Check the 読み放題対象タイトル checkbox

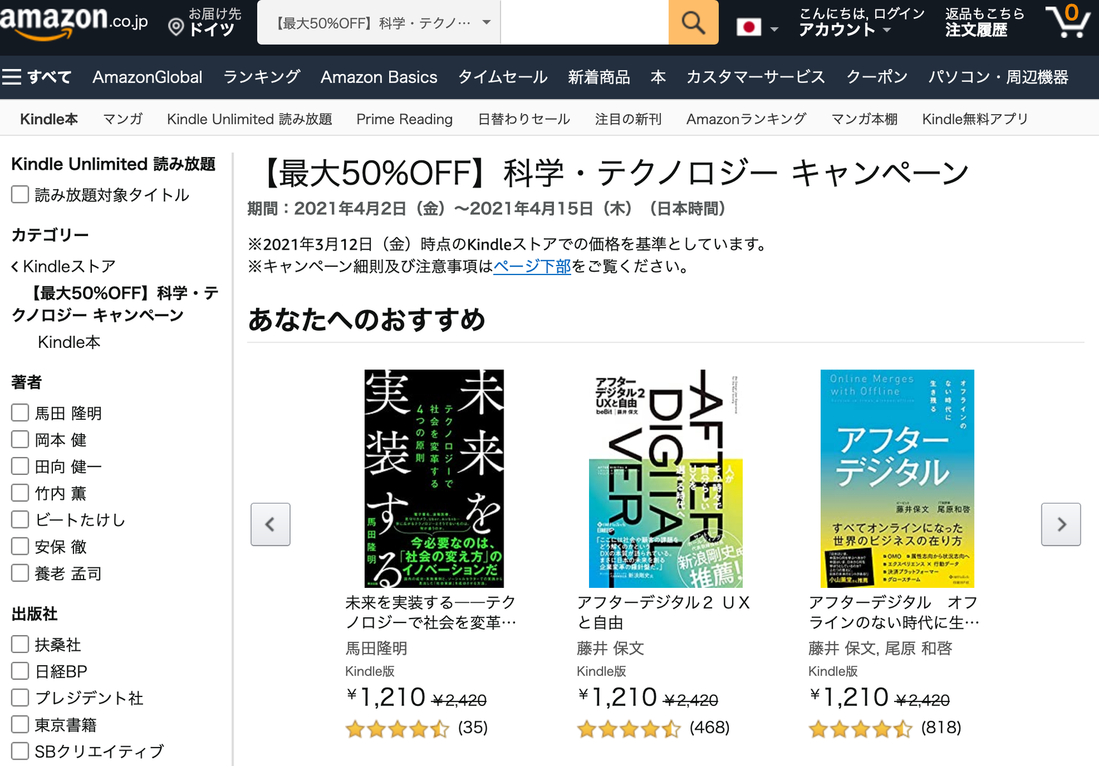[20, 195]
